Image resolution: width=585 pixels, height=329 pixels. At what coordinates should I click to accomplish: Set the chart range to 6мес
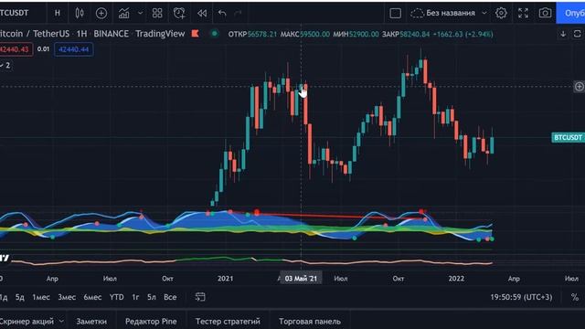point(92,297)
